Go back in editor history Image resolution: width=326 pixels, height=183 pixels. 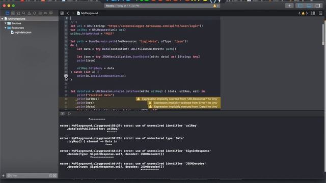(x=68, y=13)
